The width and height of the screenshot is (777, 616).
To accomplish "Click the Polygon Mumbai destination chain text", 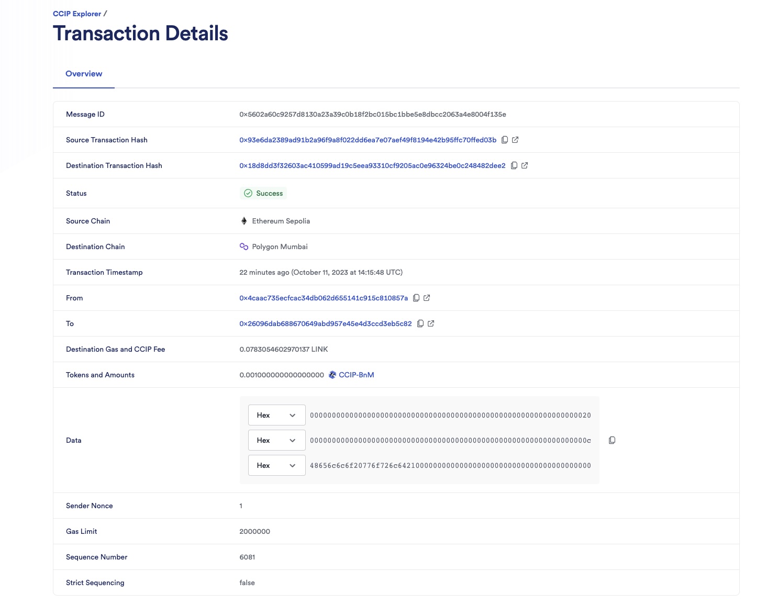I will [x=280, y=247].
